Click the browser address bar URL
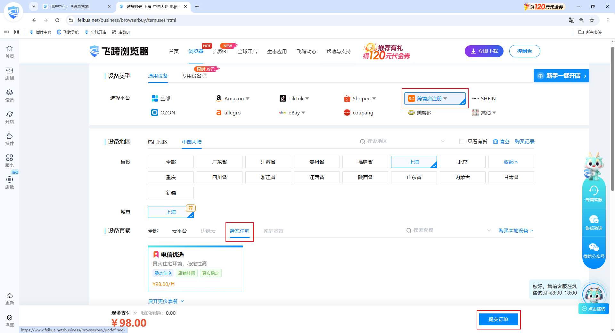This screenshot has height=333, width=615. point(127,20)
